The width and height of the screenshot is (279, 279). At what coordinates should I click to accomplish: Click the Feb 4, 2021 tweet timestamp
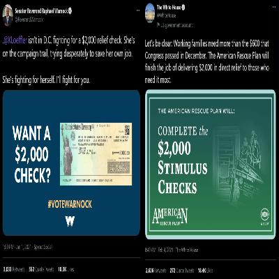click(159, 250)
